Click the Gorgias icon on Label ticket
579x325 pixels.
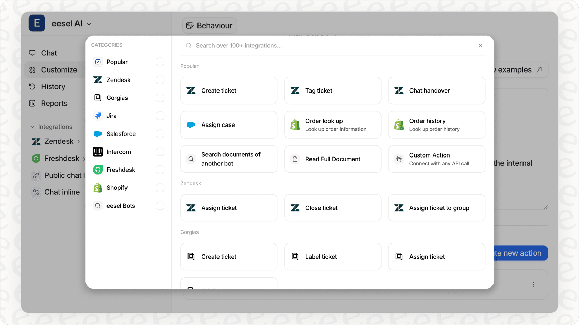(295, 257)
